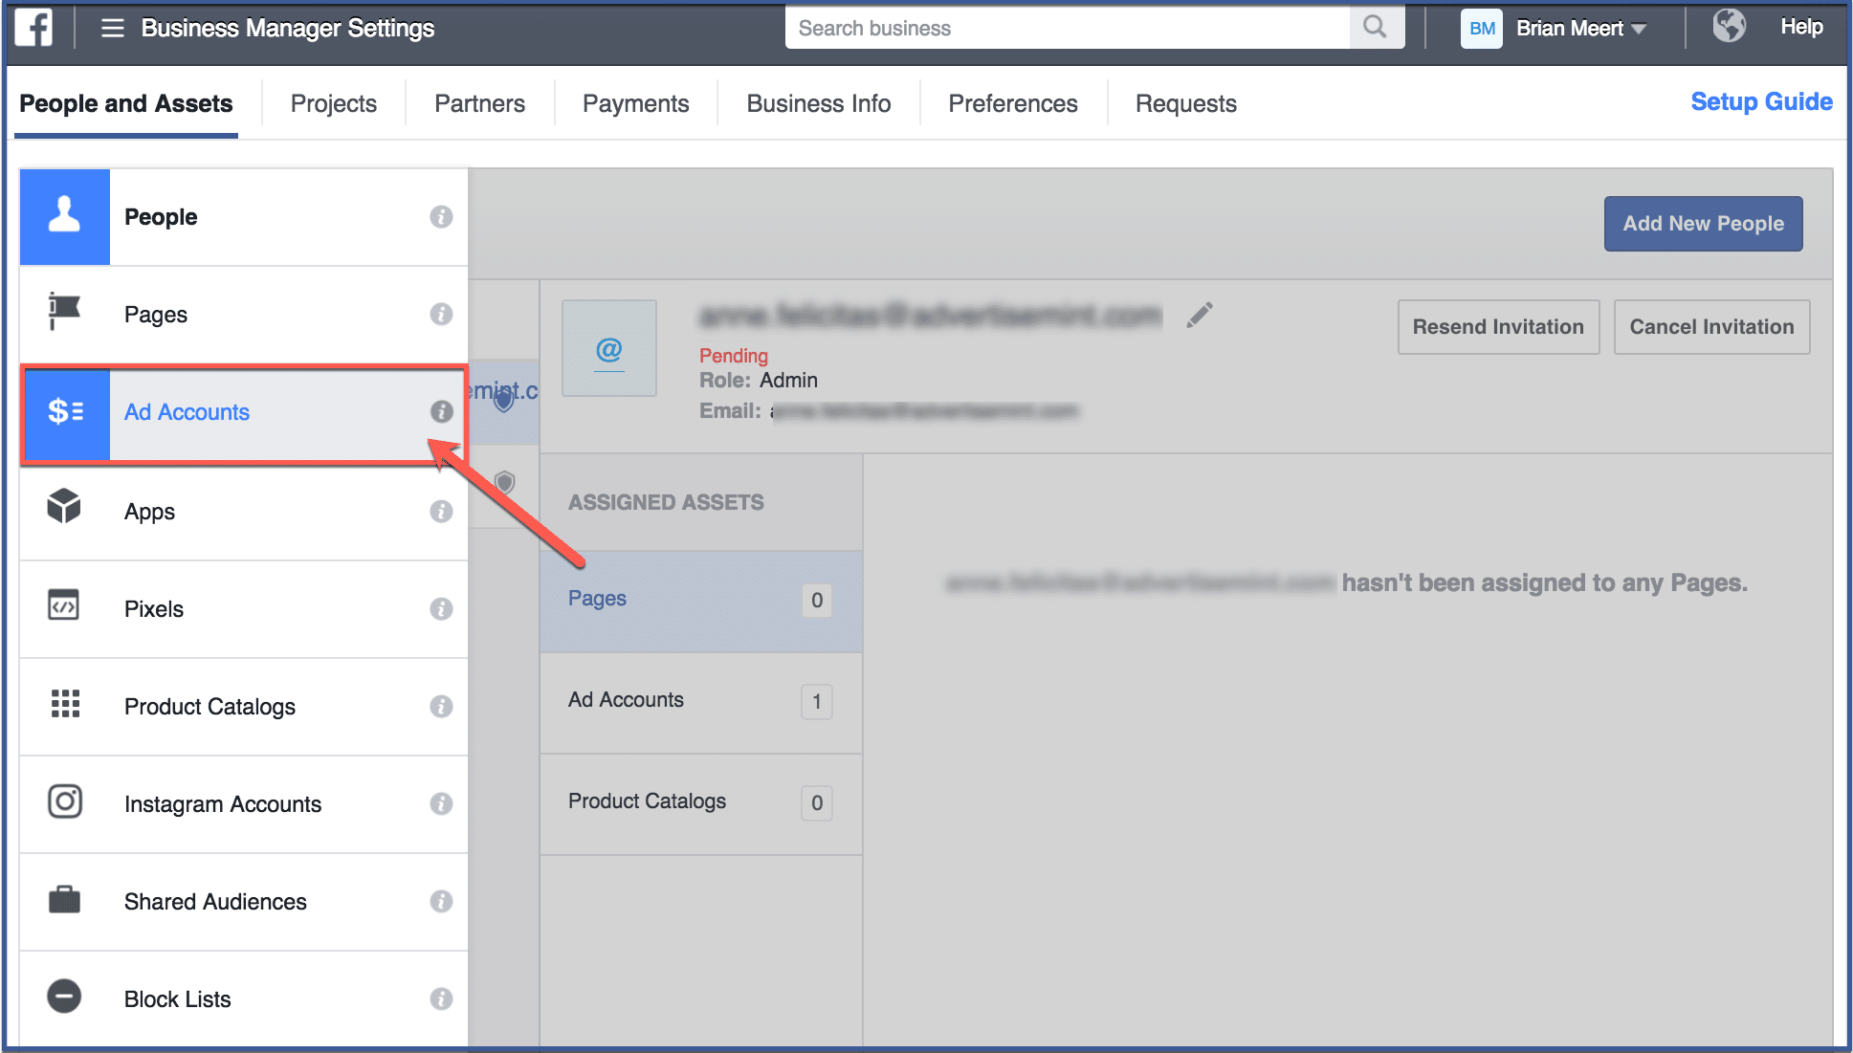The width and height of the screenshot is (1853, 1053).
Task: Open the globe notifications icon
Action: 1729,27
